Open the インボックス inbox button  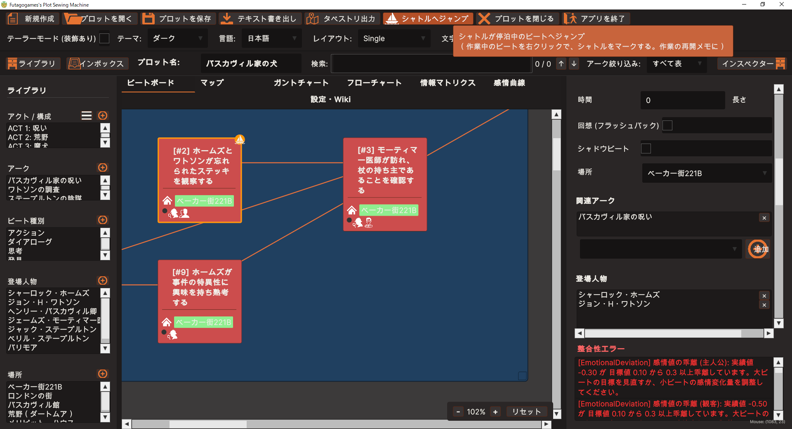tap(97, 64)
